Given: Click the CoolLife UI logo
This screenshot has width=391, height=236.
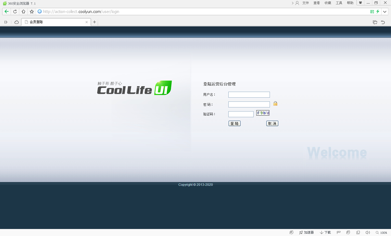Looking at the screenshot, I should click(x=134, y=88).
